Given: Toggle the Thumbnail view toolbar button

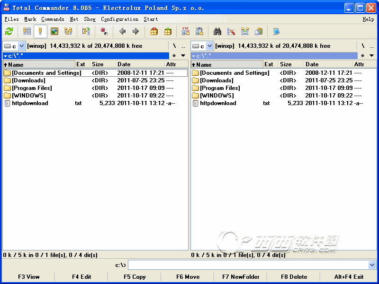Looking at the screenshot, I should [54, 31].
